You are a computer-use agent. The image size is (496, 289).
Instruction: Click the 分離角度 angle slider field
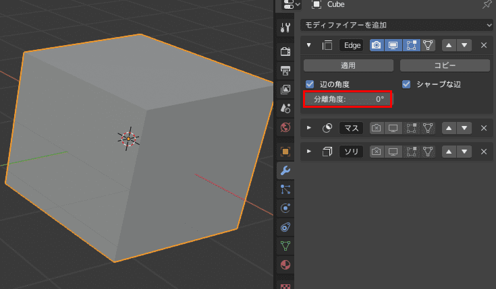[x=348, y=99]
